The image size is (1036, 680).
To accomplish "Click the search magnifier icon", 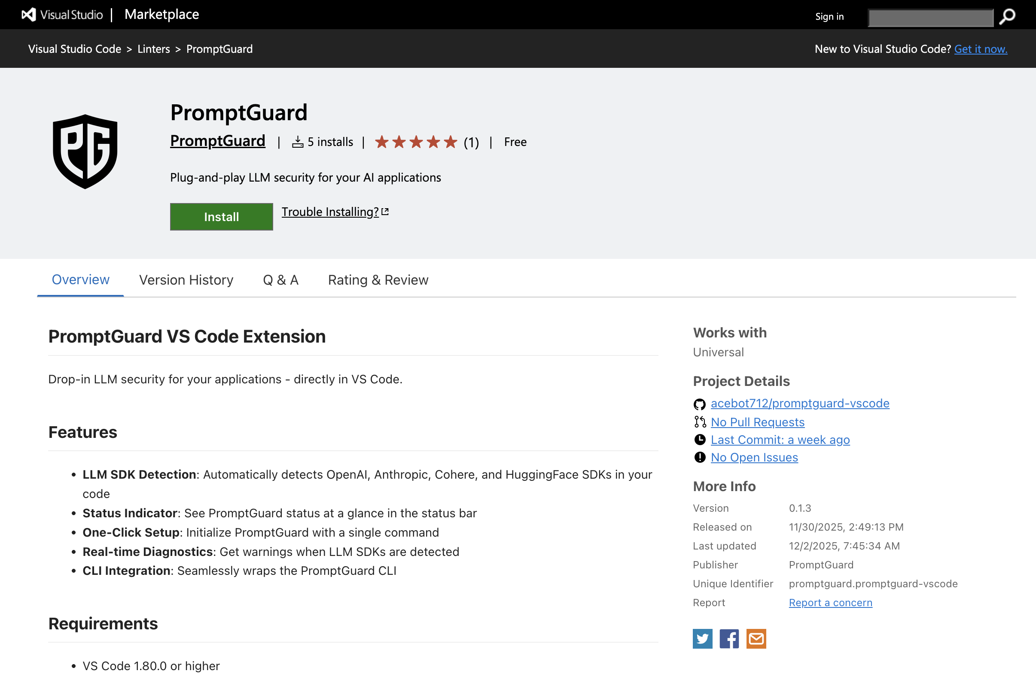I will click(x=1007, y=17).
